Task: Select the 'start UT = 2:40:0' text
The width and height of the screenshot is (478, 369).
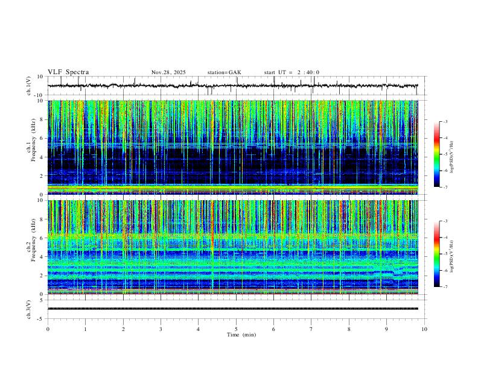Action: (x=292, y=72)
